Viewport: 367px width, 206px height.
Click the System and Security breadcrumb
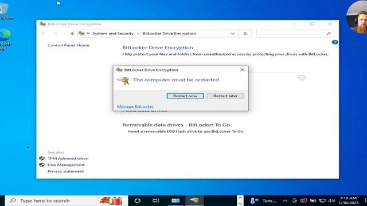(113, 34)
